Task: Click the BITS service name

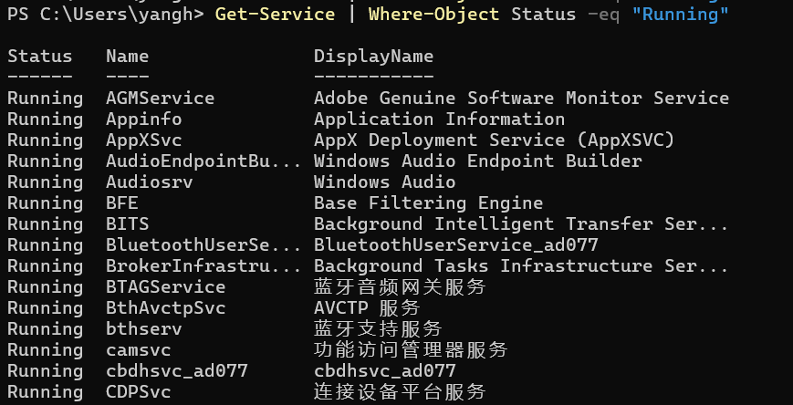Action: point(127,223)
